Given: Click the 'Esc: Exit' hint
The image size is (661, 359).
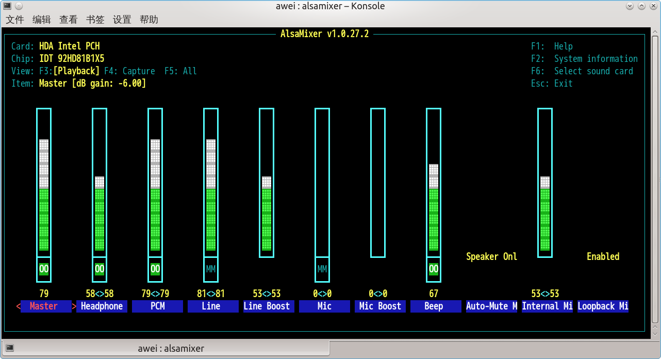Looking at the screenshot, I should [x=552, y=83].
